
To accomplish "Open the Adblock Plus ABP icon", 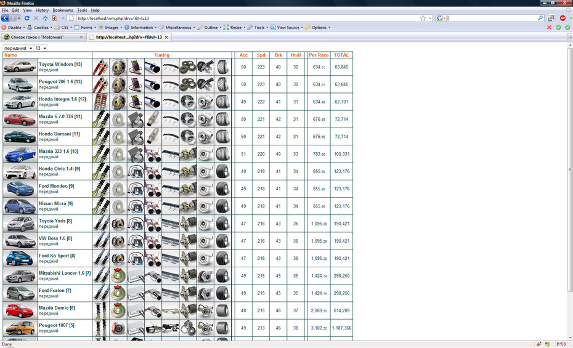I will [563, 18].
